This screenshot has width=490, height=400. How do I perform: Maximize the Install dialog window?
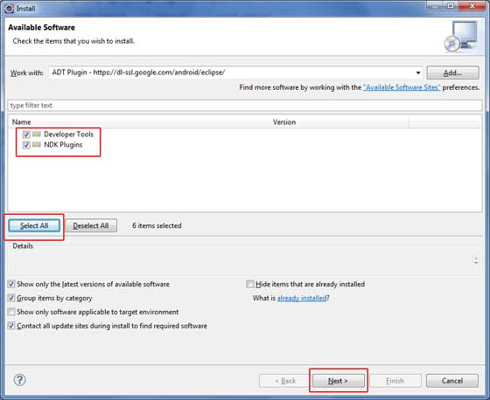click(x=451, y=5)
